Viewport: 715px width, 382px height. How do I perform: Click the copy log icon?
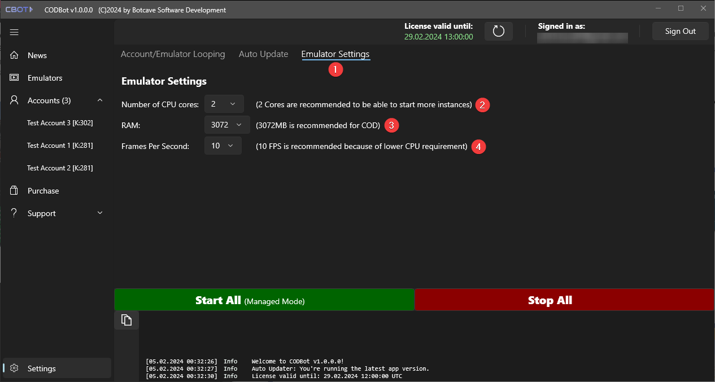[x=127, y=320]
